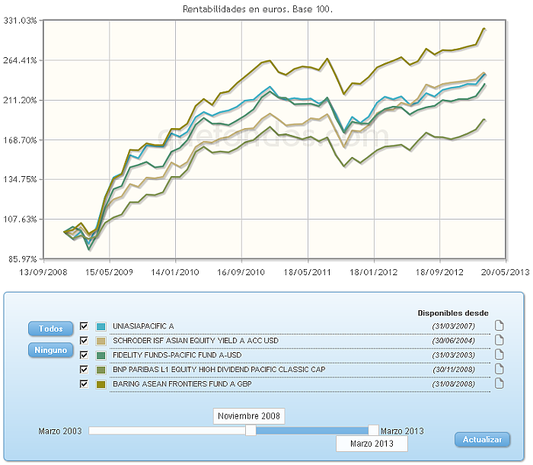Toggle the FIDELITY FUNDS-PACIFIC FUND A-USD checkbox
Viewport: 533px width, 465px height.
[84, 355]
